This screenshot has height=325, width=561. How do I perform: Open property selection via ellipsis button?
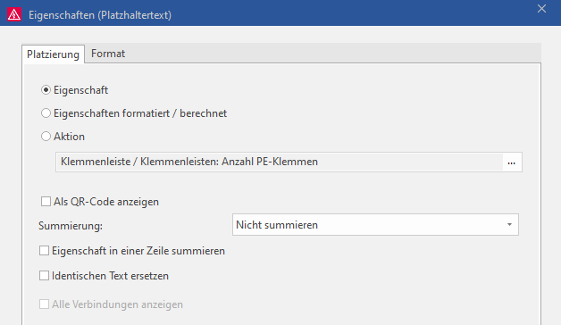pos(512,162)
